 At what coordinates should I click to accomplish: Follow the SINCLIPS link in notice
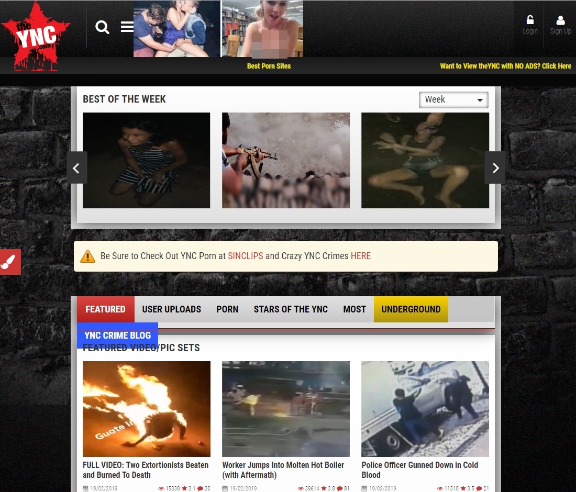click(245, 256)
